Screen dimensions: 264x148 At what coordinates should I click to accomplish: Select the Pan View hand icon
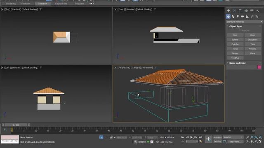click(252, 141)
